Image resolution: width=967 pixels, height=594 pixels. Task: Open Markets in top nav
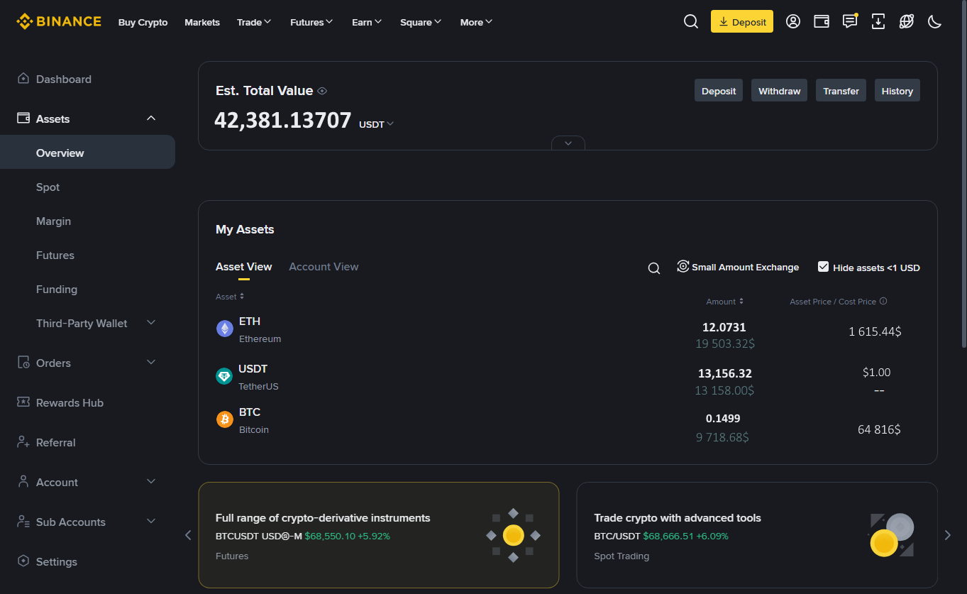pyautogui.click(x=202, y=22)
